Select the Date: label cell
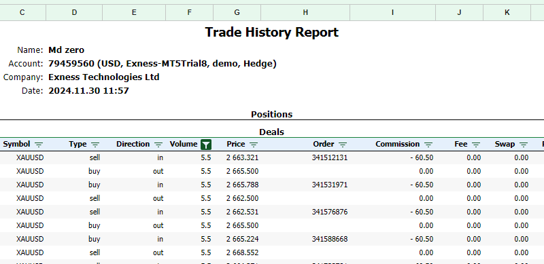The width and height of the screenshot is (544, 264). [x=33, y=91]
